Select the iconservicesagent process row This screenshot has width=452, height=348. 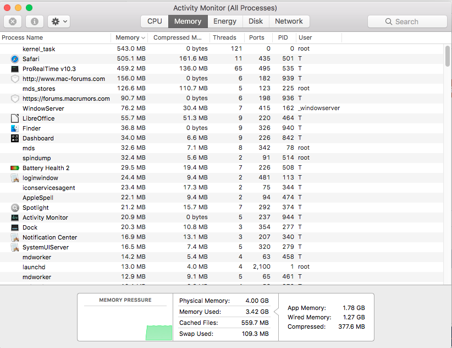tap(222, 188)
